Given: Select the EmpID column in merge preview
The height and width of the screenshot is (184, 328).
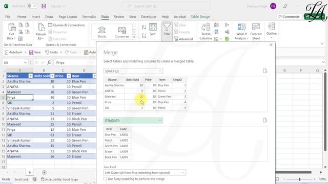Looking at the screenshot, I should click(x=179, y=80).
